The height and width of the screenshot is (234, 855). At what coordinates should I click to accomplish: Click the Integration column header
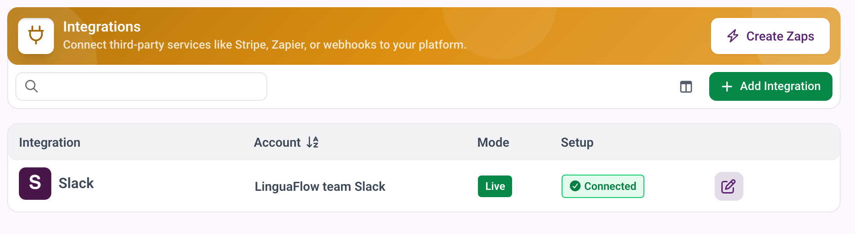coord(49,142)
